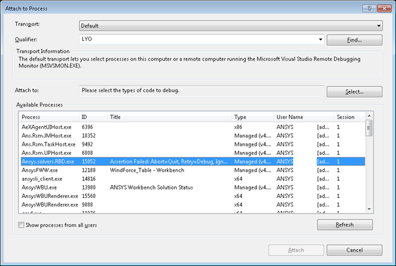Viewport: 396px width, 266px height.
Task: Click the Attach button
Action: tap(296, 250)
